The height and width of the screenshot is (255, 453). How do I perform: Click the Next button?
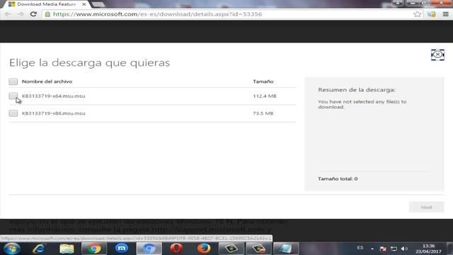(x=426, y=208)
